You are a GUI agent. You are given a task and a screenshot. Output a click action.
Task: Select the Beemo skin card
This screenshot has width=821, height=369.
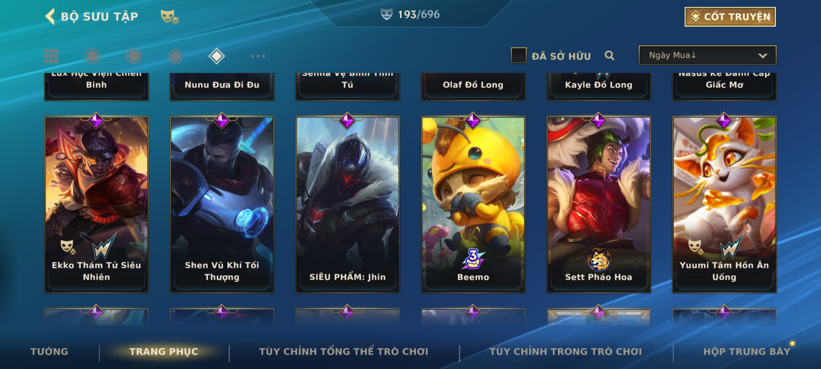pyautogui.click(x=473, y=204)
